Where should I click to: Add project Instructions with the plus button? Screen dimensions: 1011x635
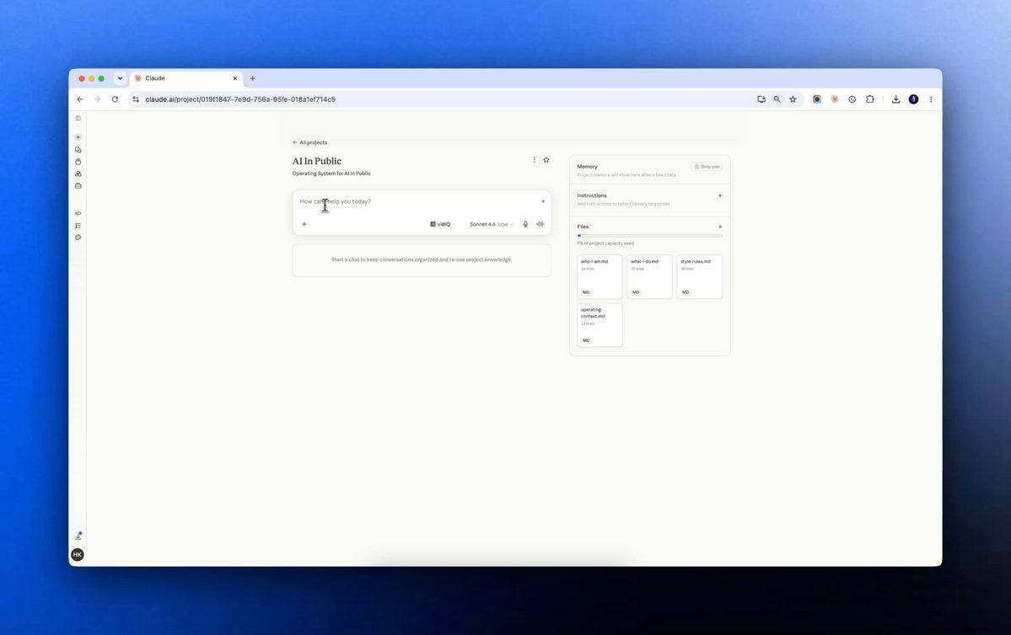coord(719,195)
